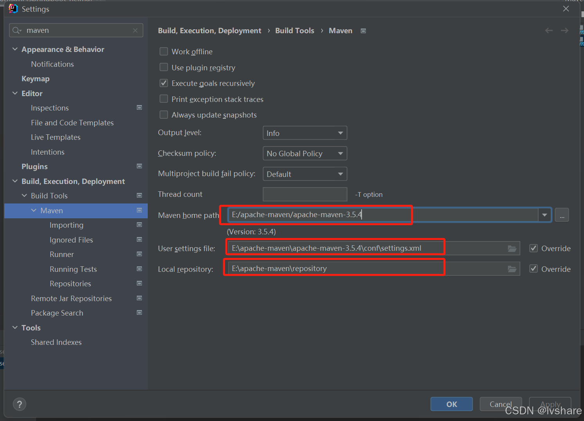The height and width of the screenshot is (421, 584).
Task: Click the settings search field containing maven
Action: tap(76, 30)
